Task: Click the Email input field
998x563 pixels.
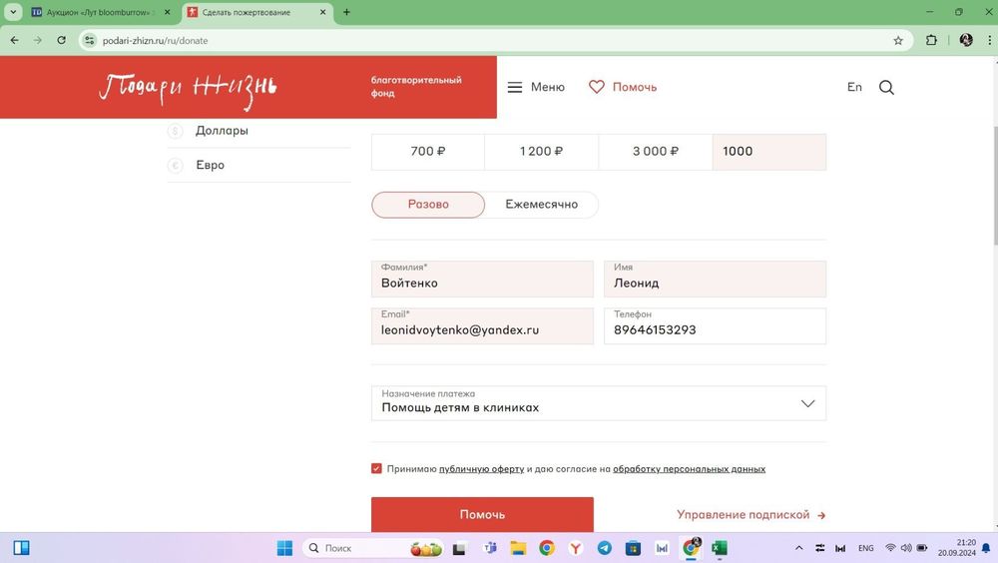Action: 482,329
